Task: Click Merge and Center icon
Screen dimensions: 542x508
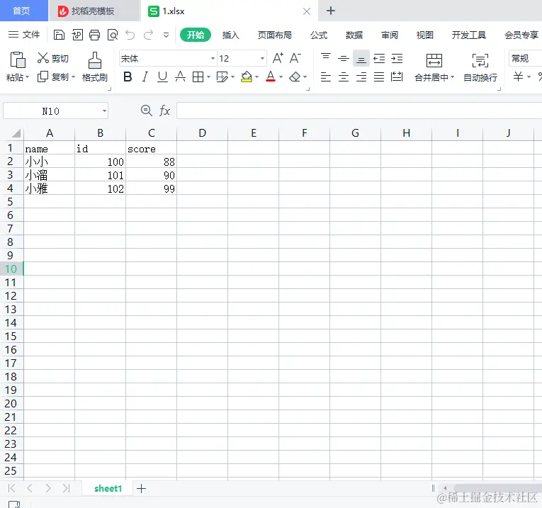Action: [434, 60]
